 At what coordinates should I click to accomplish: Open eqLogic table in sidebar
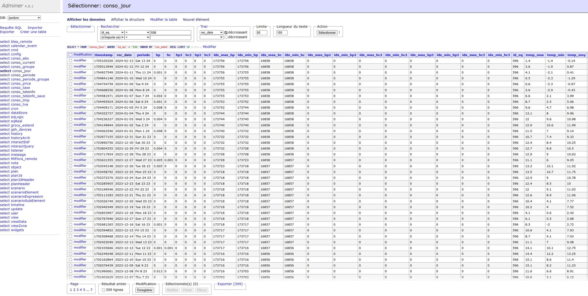pos(17,117)
